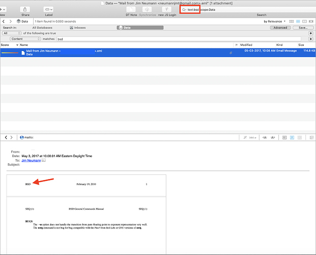This screenshot has height=255, width=316.
Task: Switch to list view
Action: click(x=298, y=21)
